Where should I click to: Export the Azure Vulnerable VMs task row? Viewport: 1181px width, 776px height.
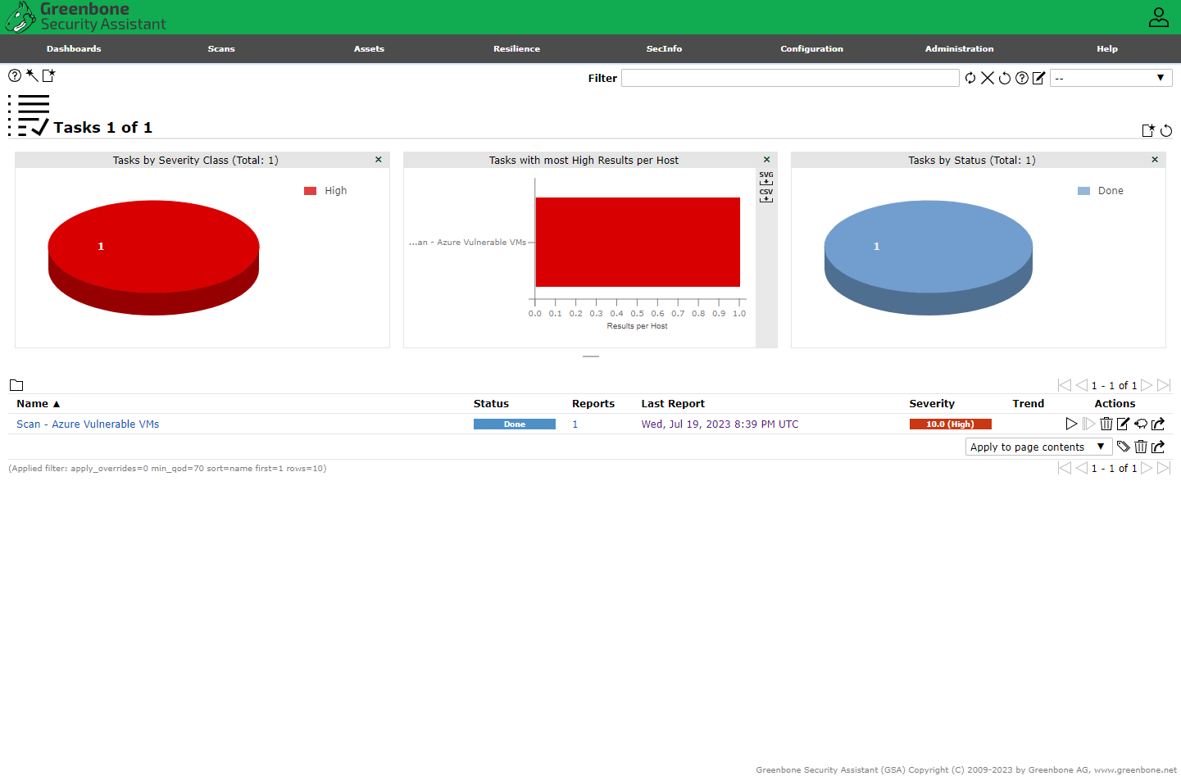click(x=1158, y=424)
